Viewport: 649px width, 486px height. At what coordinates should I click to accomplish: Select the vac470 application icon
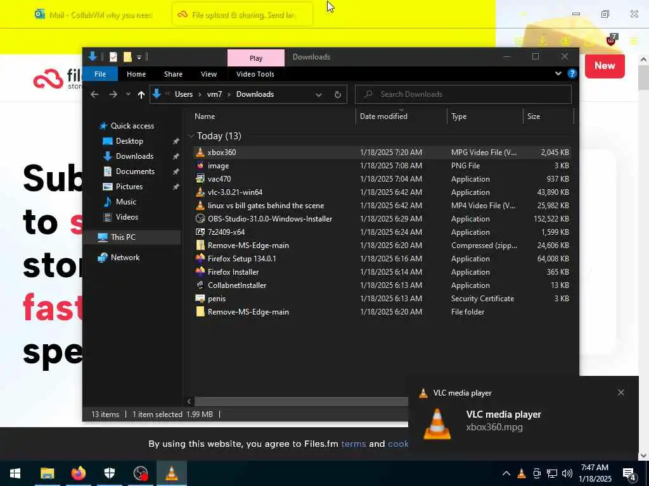[x=200, y=178]
